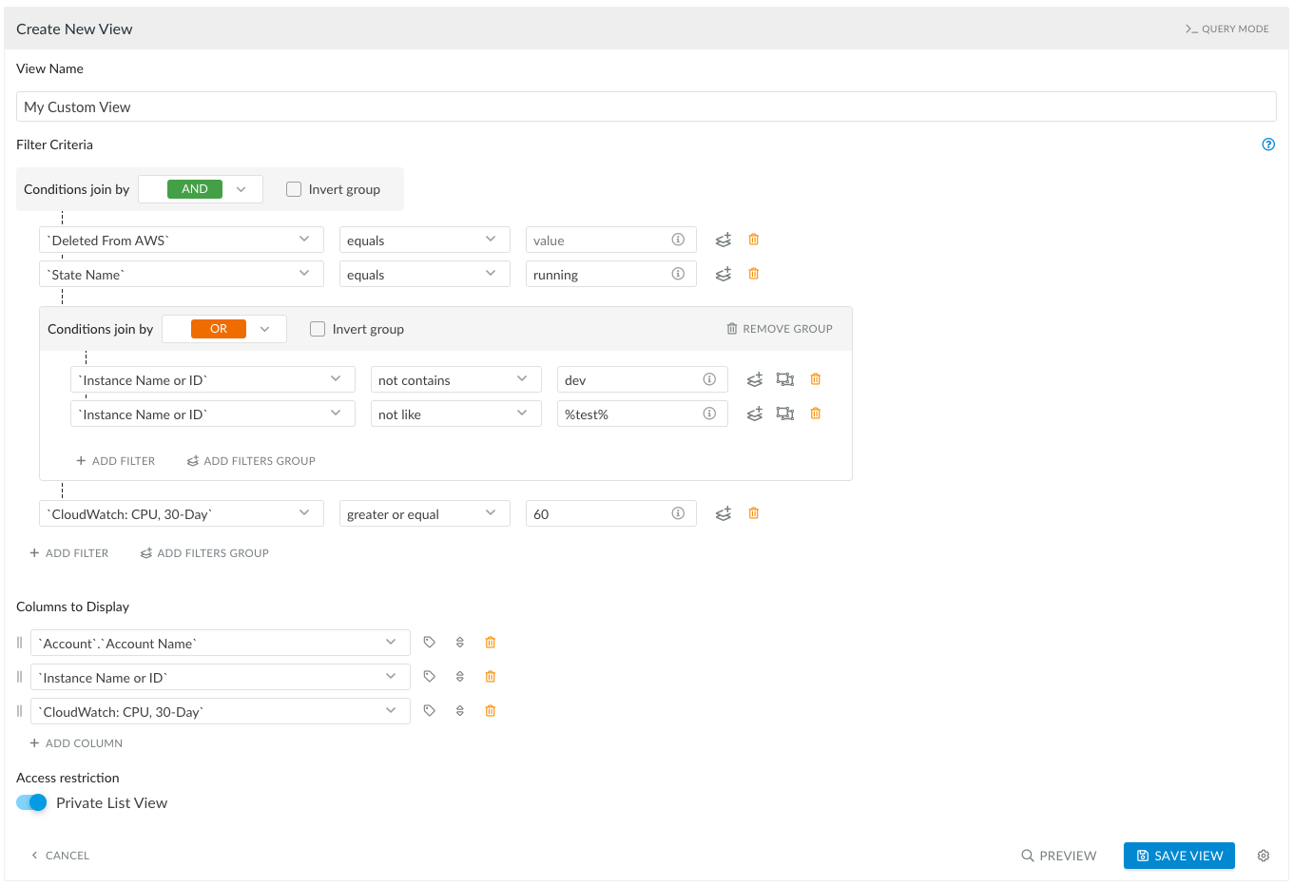The image size is (1294, 886).
Task: Click sort icon for CloudWatch CPU column
Action: coord(460,711)
